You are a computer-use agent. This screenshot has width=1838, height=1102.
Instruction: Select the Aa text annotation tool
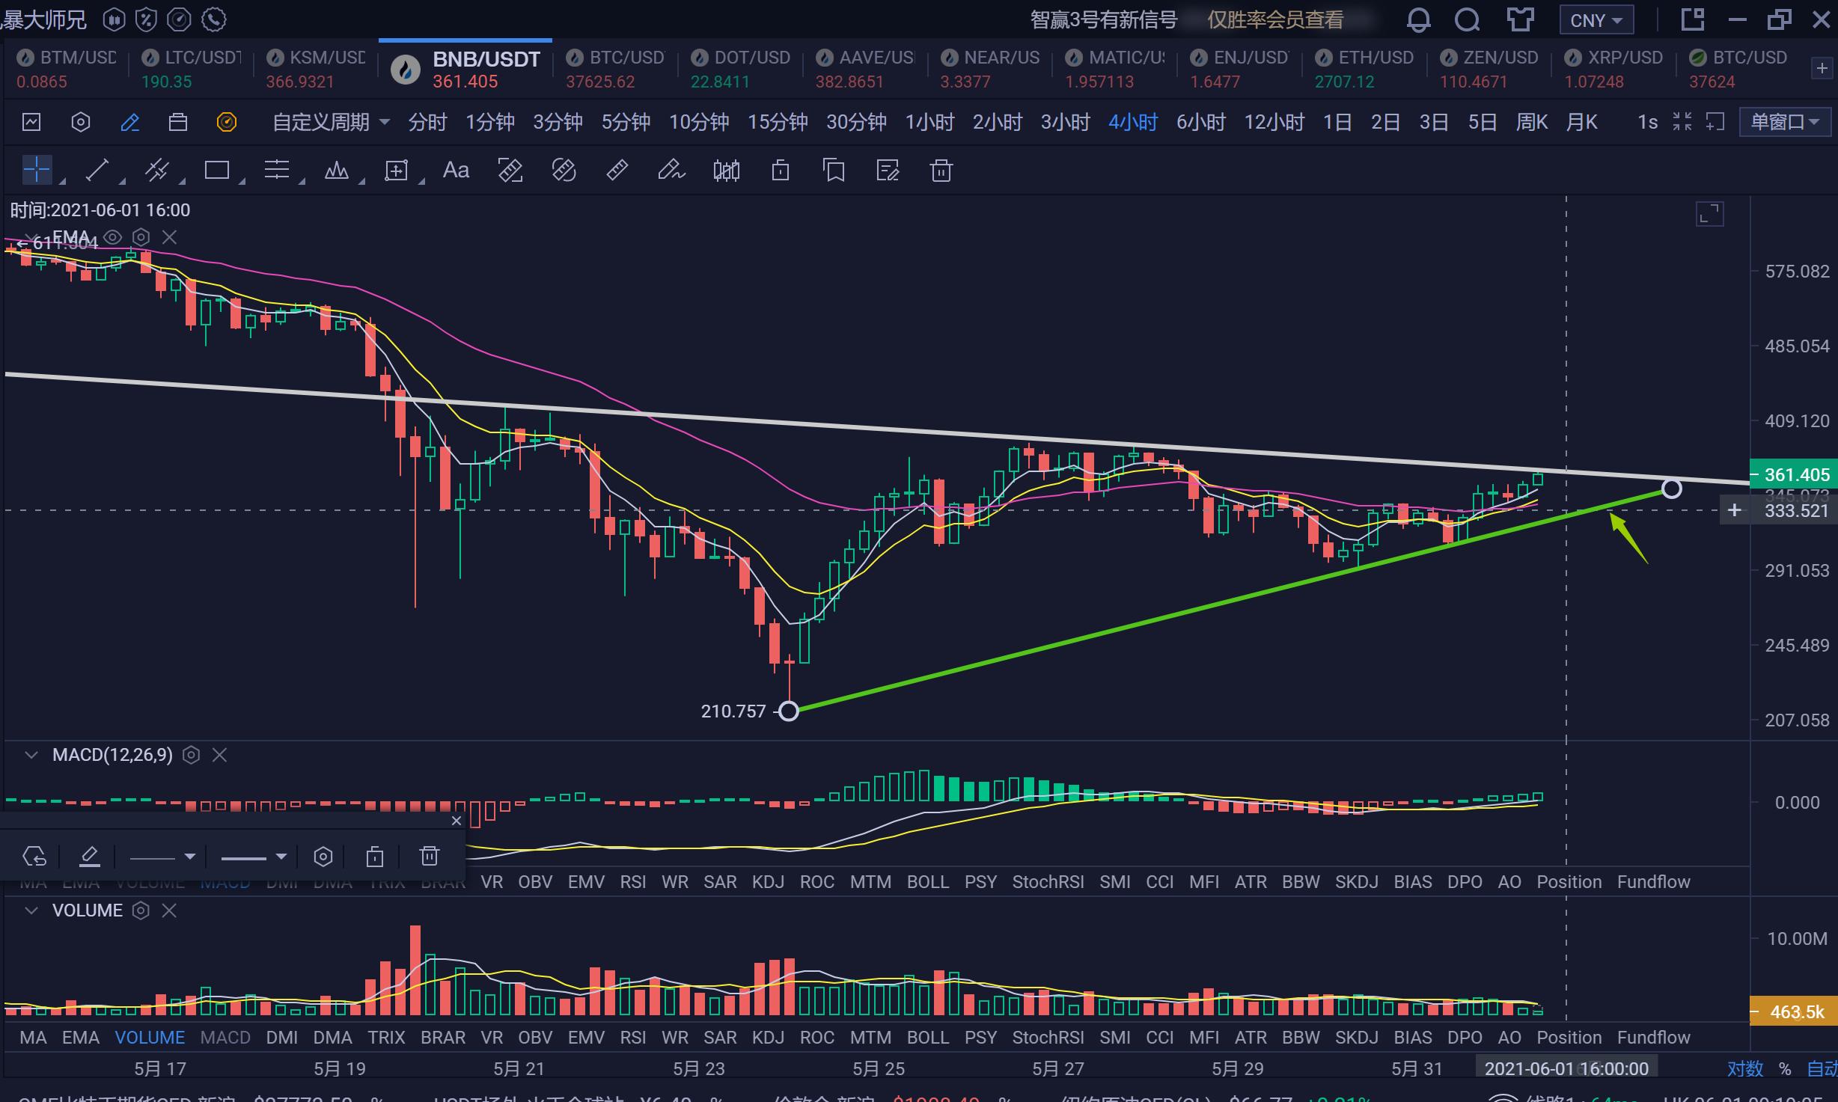[x=456, y=171]
